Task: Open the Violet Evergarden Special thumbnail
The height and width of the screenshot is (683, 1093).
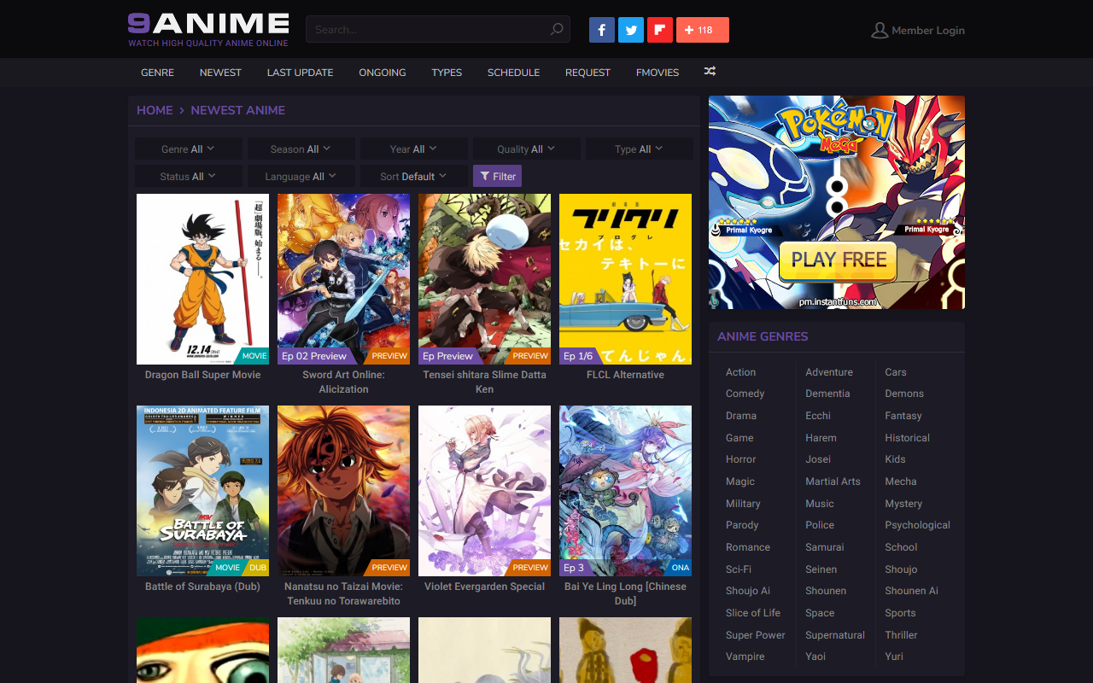Action: coord(484,491)
